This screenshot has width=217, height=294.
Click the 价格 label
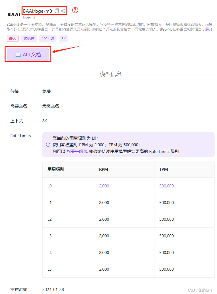coord(15,91)
